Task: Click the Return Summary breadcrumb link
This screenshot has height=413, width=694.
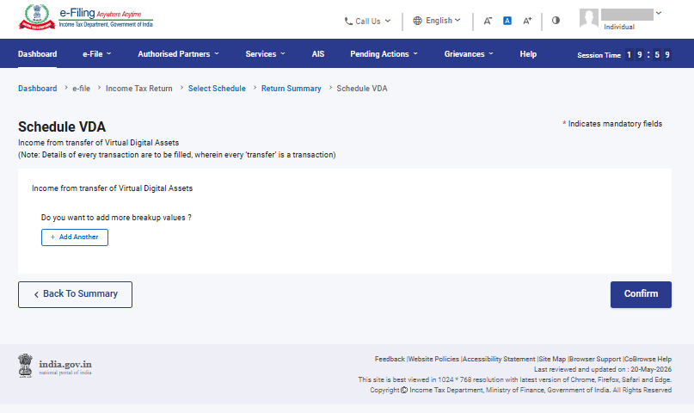Action: [x=292, y=89]
